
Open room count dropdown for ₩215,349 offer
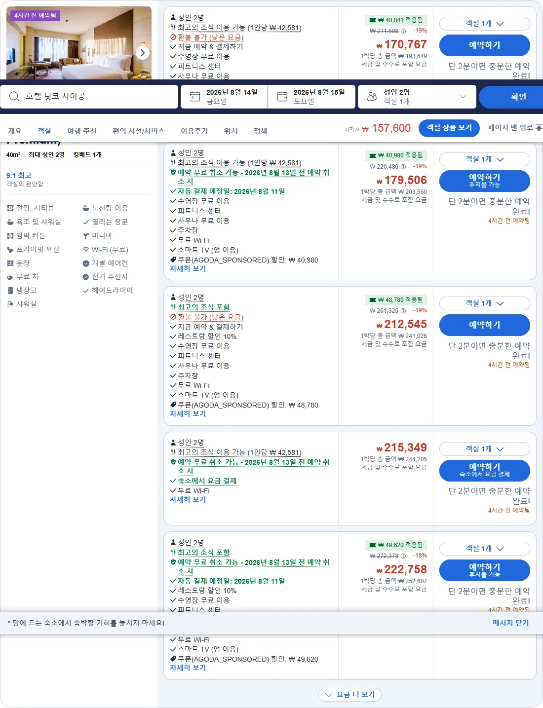click(484, 449)
